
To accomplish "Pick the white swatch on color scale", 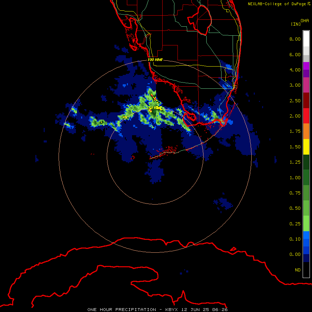I will 306,39.
